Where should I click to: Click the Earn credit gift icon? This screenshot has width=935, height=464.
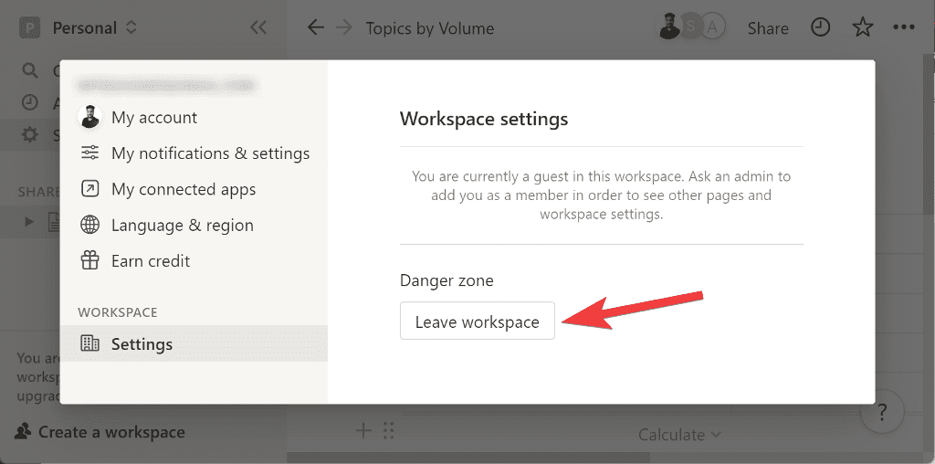coord(89,261)
